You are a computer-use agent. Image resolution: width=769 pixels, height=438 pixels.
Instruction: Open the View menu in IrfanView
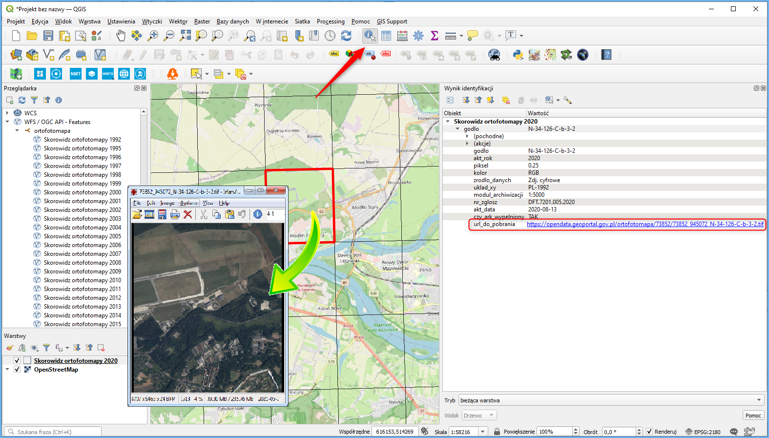click(x=208, y=203)
